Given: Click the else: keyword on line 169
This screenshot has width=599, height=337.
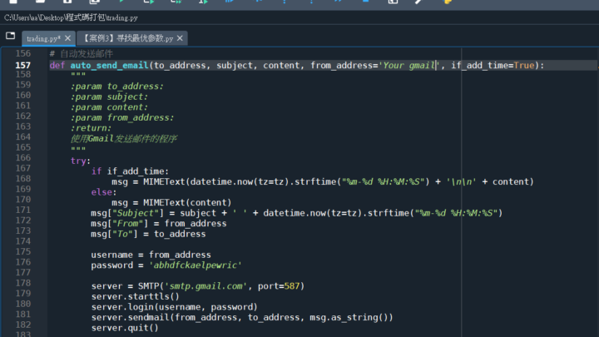Looking at the screenshot, I should pos(104,191).
